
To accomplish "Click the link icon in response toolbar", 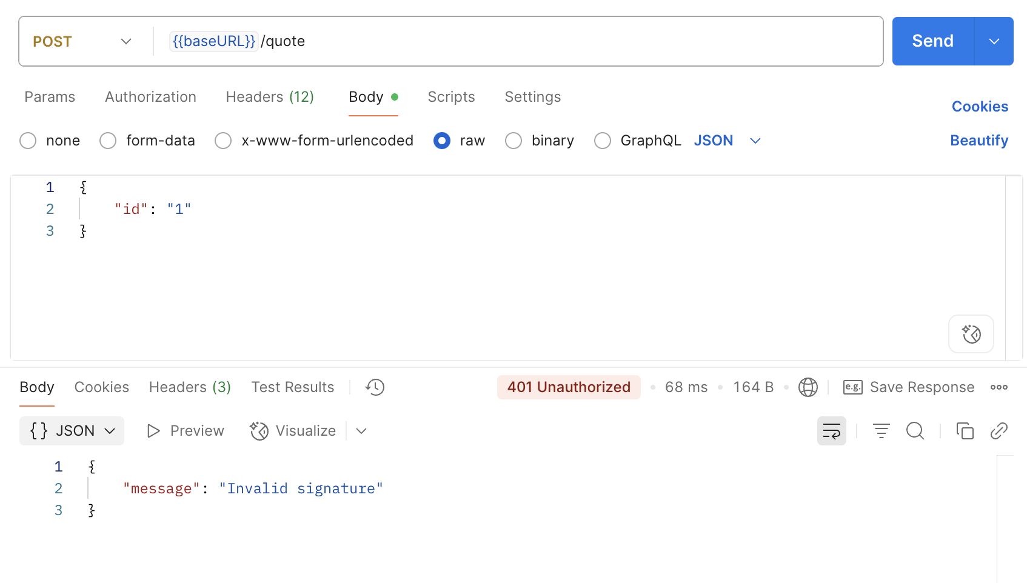I will [999, 431].
